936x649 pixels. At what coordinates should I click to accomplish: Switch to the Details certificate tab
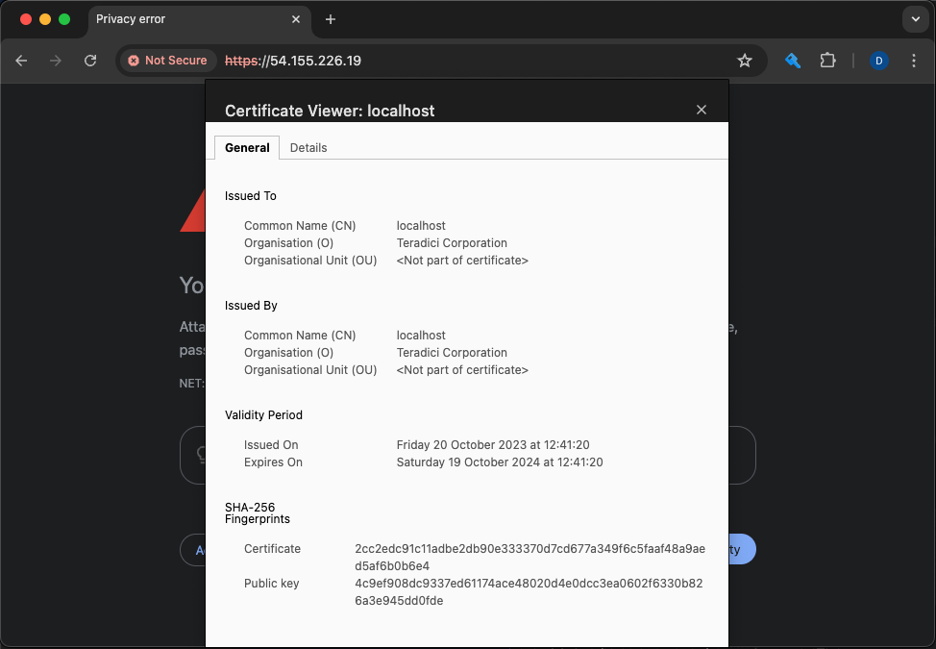click(308, 148)
